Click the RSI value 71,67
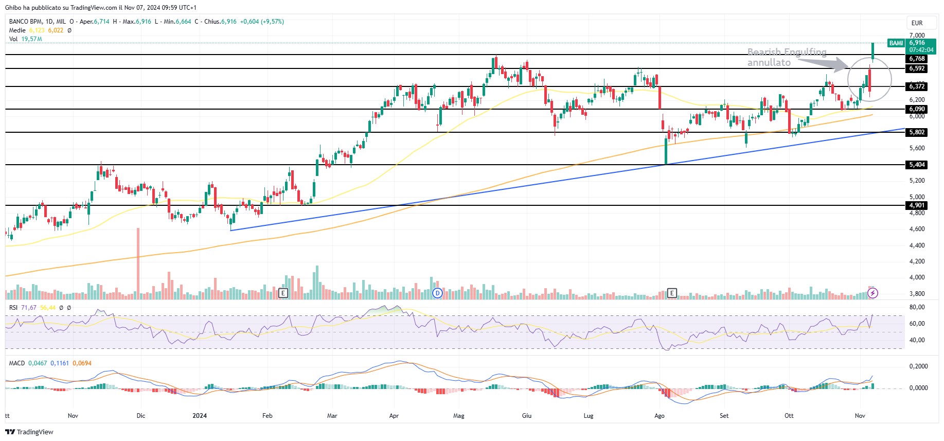 (x=29, y=308)
